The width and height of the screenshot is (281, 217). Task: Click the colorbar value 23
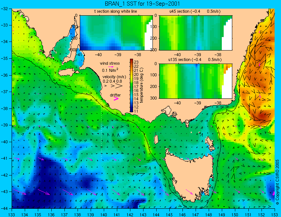click(x=136, y=62)
